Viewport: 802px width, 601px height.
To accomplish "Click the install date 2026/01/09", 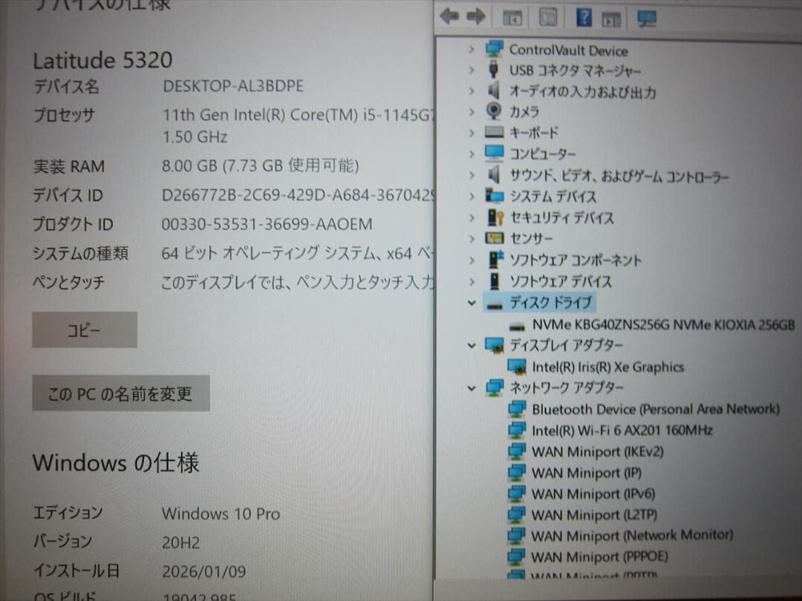I will click(x=204, y=571).
